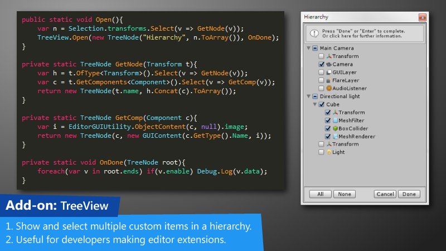Click the Transform label under Main Camera
The image size is (446, 251).
pyautogui.click(x=346, y=56)
